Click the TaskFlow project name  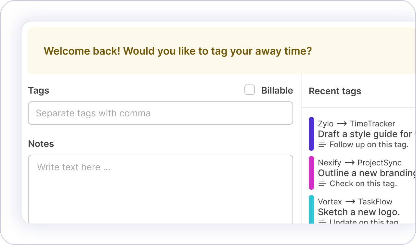pos(375,202)
